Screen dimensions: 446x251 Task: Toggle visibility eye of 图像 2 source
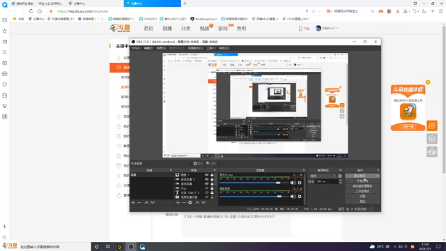pos(207,175)
